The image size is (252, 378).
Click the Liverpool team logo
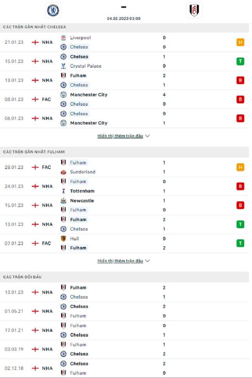click(x=63, y=38)
